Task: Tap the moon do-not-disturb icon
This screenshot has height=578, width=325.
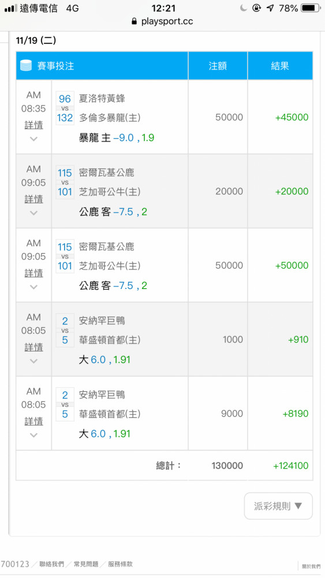Action: click(243, 8)
